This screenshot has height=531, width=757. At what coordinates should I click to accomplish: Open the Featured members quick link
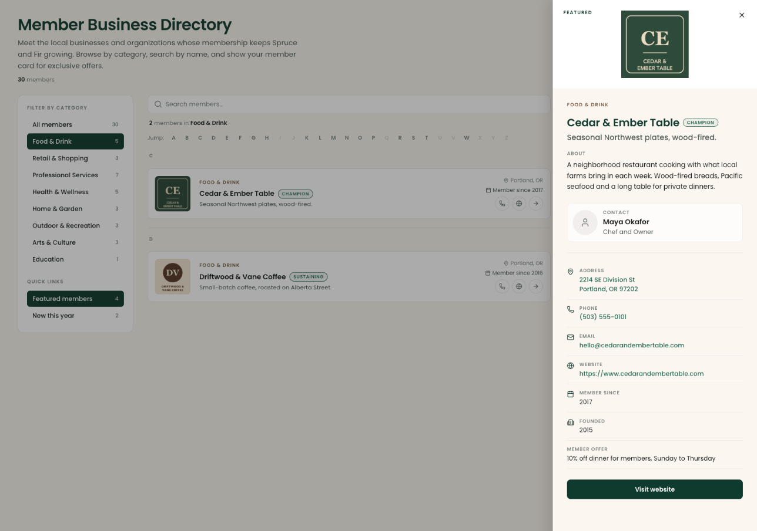[x=75, y=299]
